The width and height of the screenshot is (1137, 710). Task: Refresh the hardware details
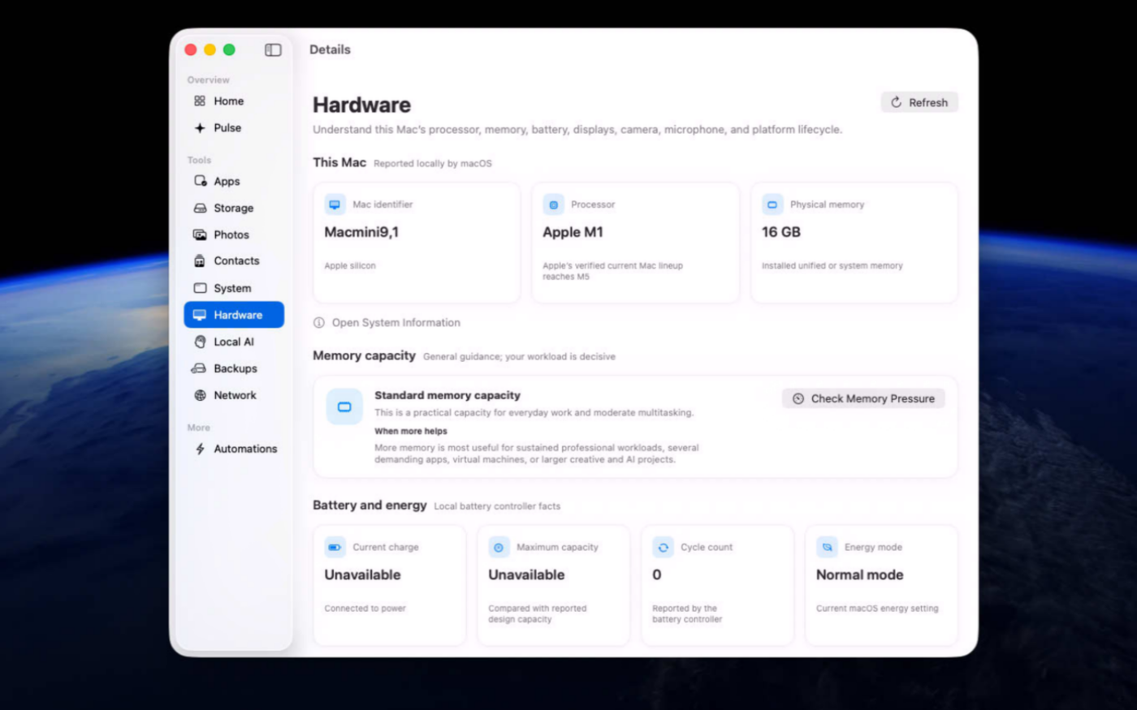[919, 102]
